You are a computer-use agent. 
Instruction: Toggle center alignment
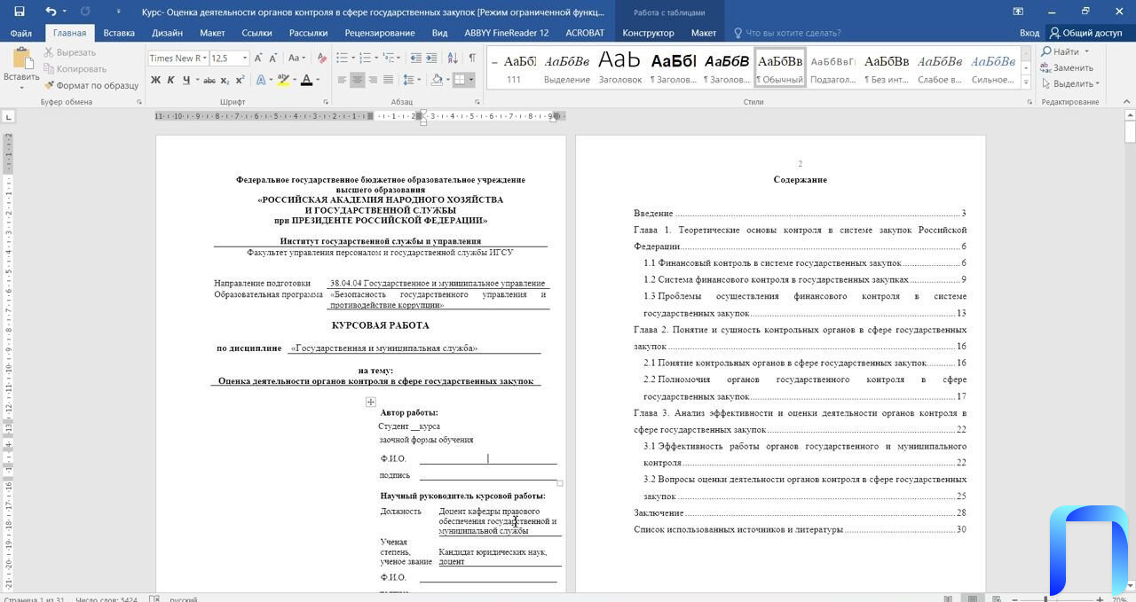pos(357,80)
